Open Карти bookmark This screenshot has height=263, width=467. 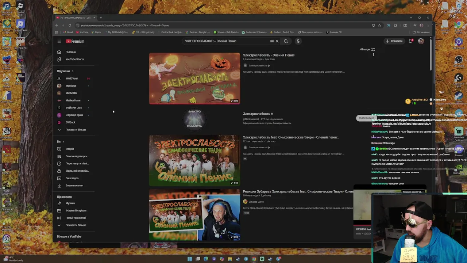(96, 32)
